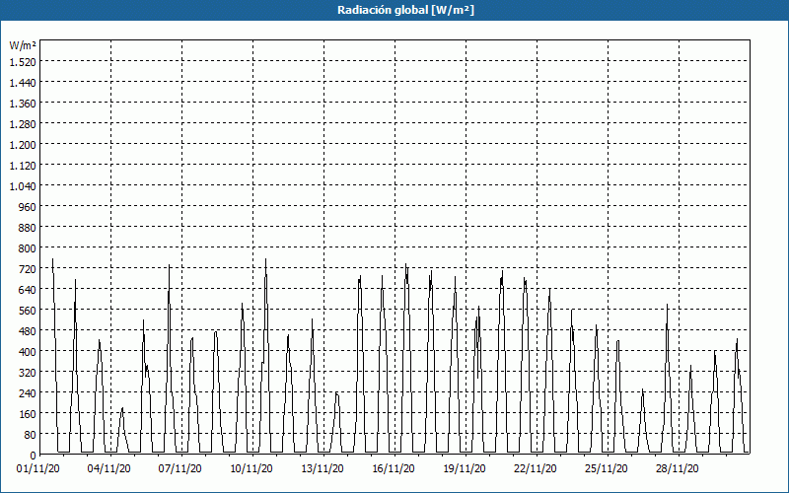Click the 07/11/20 date label

tap(180, 469)
